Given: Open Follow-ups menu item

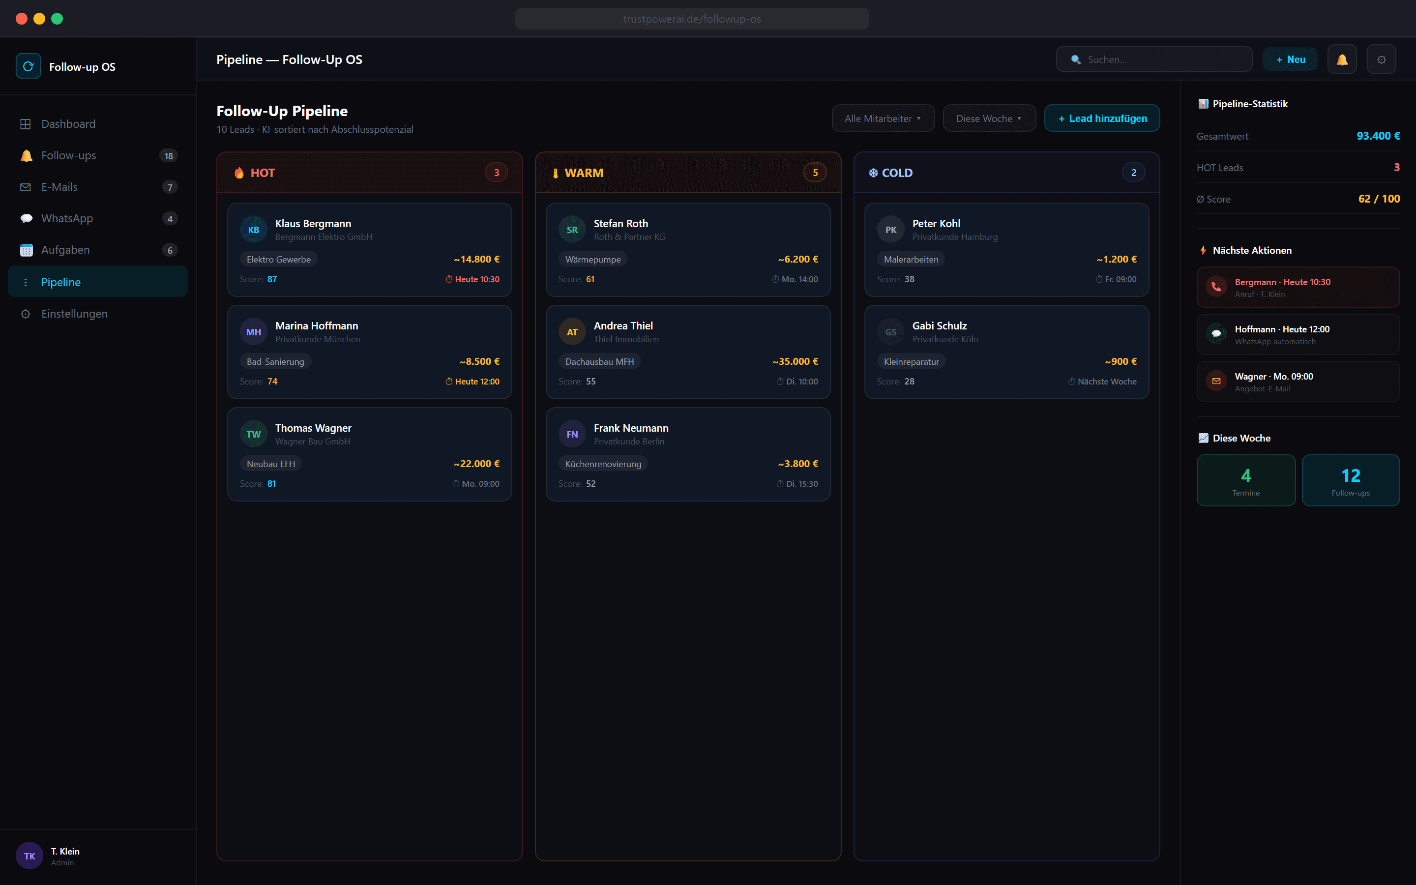Looking at the screenshot, I should click(x=98, y=156).
